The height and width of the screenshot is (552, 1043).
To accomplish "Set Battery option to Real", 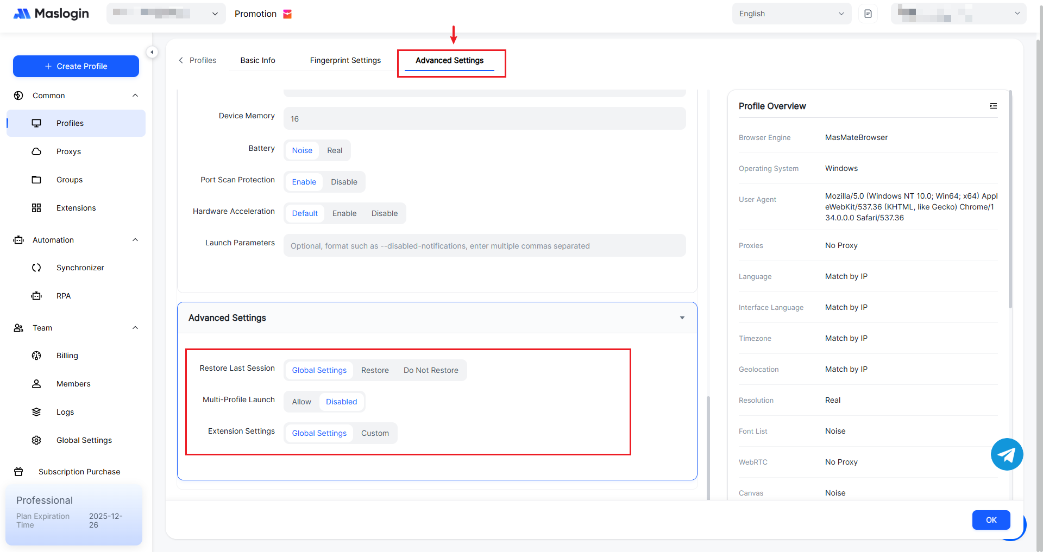I will pos(335,150).
